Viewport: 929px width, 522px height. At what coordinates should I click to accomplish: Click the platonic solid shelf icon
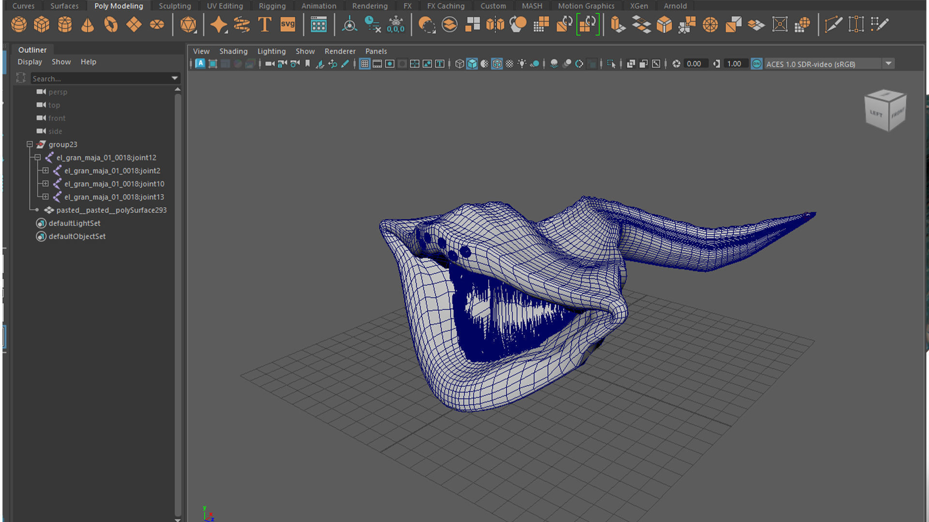click(188, 24)
